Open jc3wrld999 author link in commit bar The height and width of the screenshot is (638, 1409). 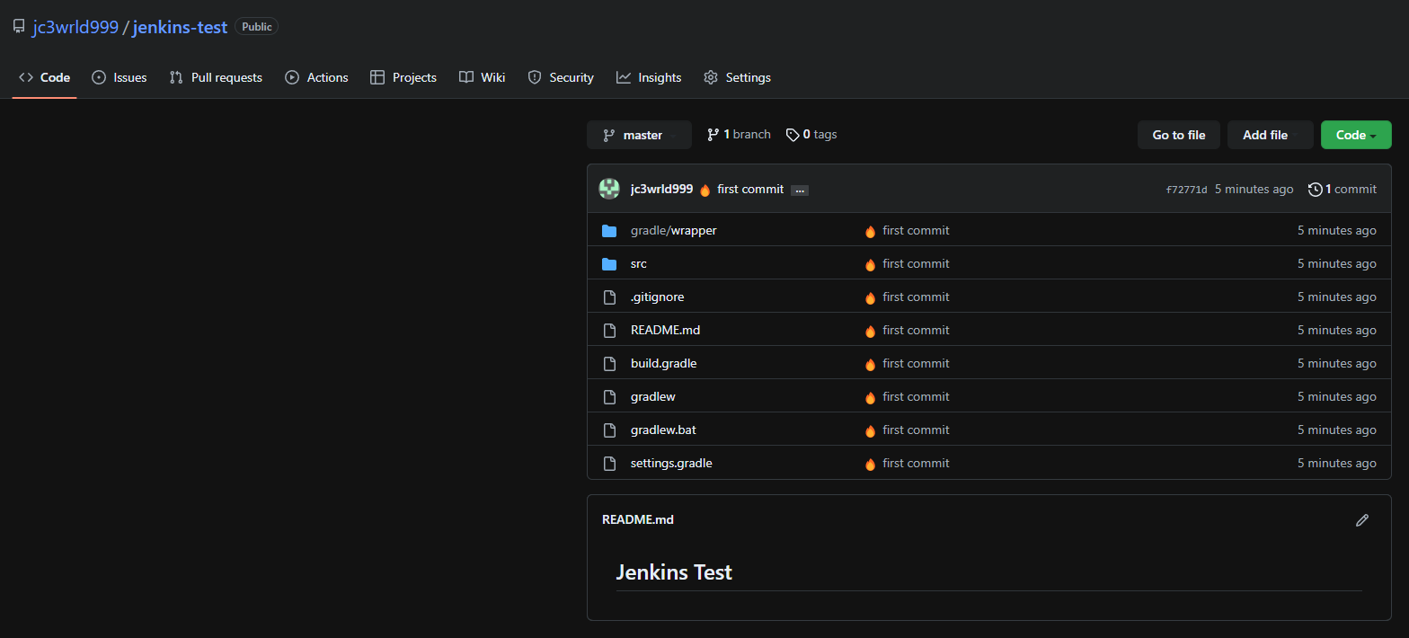pyautogui.click(x=662, y=189)
